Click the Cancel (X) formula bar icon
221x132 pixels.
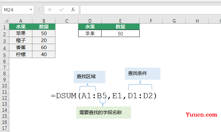tap(50, 10)
